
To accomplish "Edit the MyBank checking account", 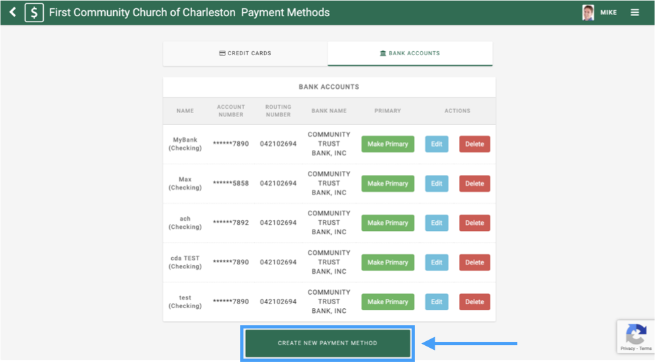I will (x=436, y=144).
